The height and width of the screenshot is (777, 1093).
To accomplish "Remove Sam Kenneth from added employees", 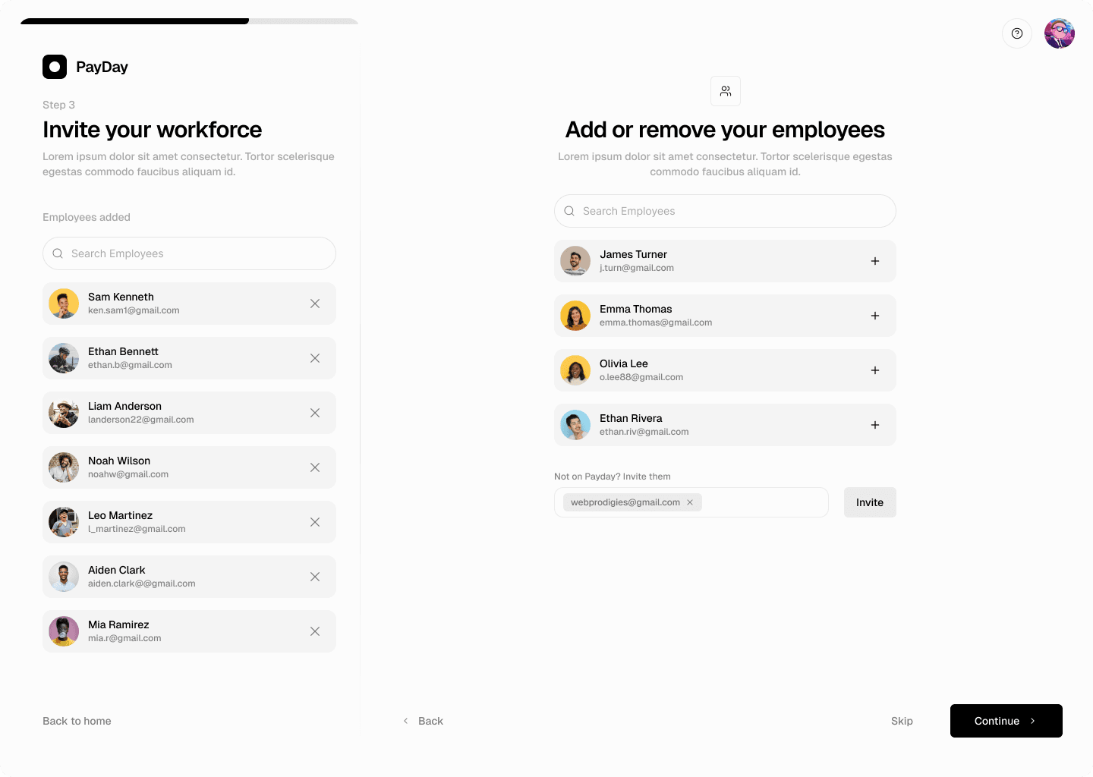I will 315,304.
